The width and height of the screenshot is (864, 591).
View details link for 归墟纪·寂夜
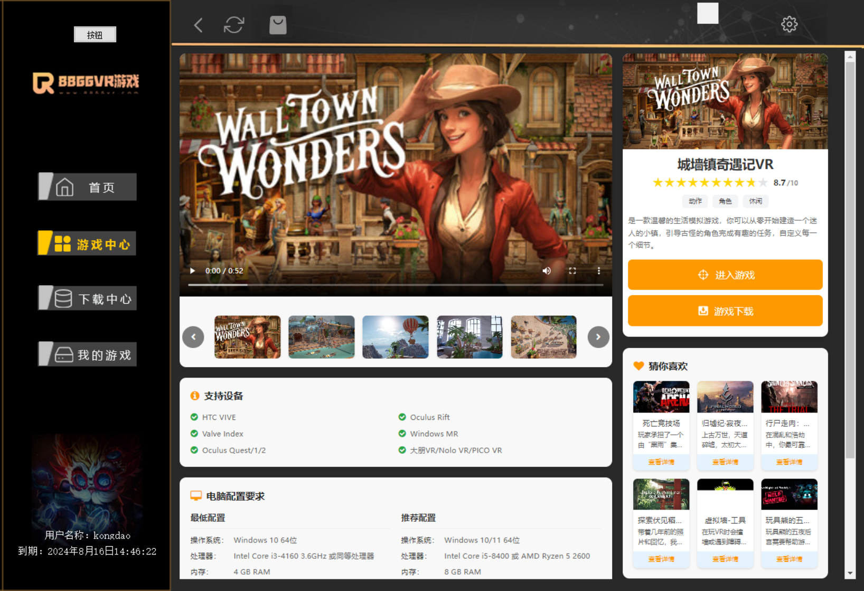pos(725,462)
